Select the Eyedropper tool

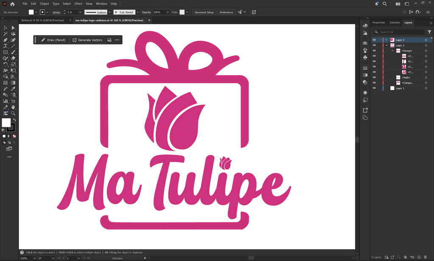pos(13,89)
